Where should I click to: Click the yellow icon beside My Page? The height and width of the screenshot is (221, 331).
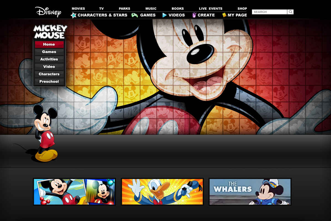coord(224,15)
